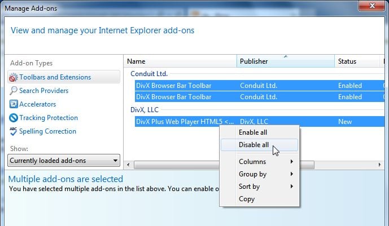Screen dimensions: 389x226
Task: Choose Enable all in the context menu
Action: click(259, 132)
